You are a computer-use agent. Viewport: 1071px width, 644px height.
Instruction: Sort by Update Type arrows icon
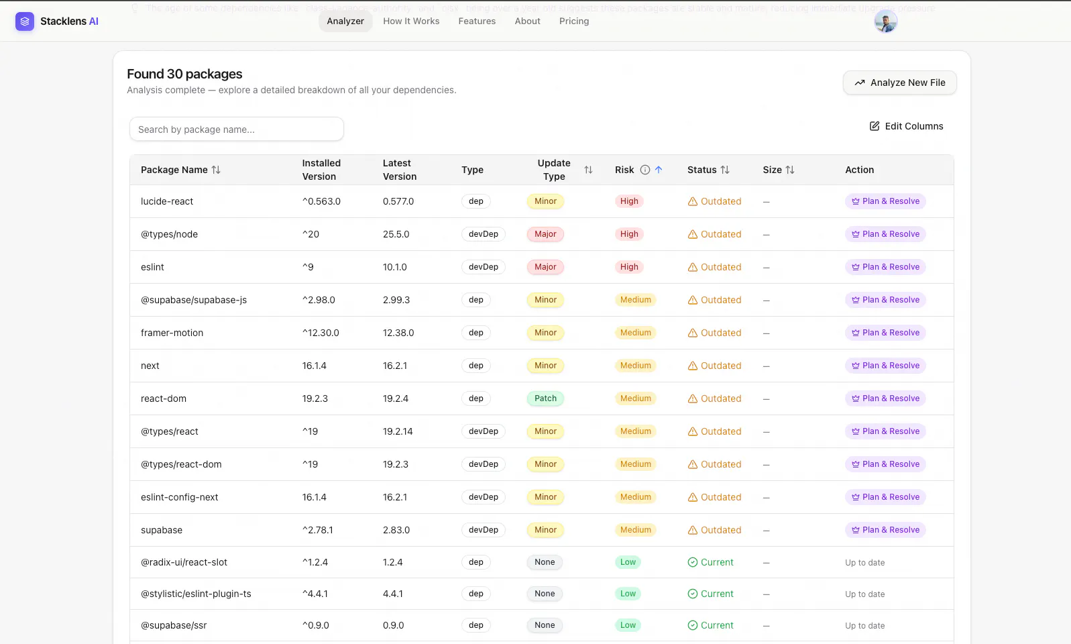(588, 170)
